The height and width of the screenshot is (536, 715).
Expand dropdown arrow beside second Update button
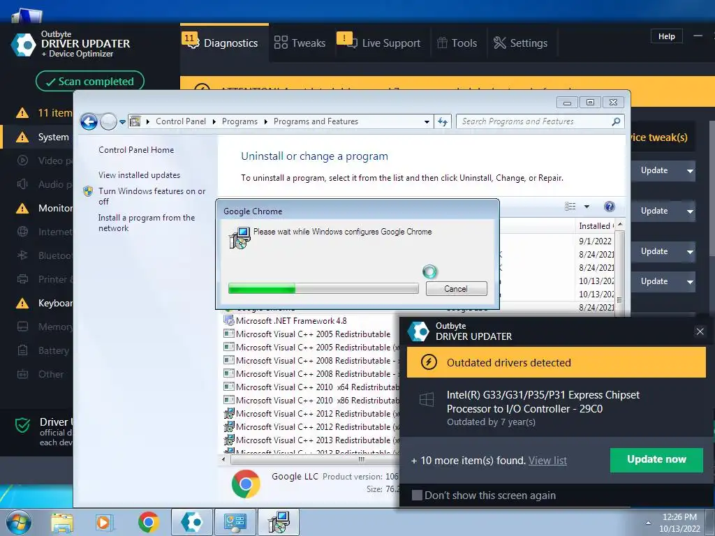(x=690, y=211)
